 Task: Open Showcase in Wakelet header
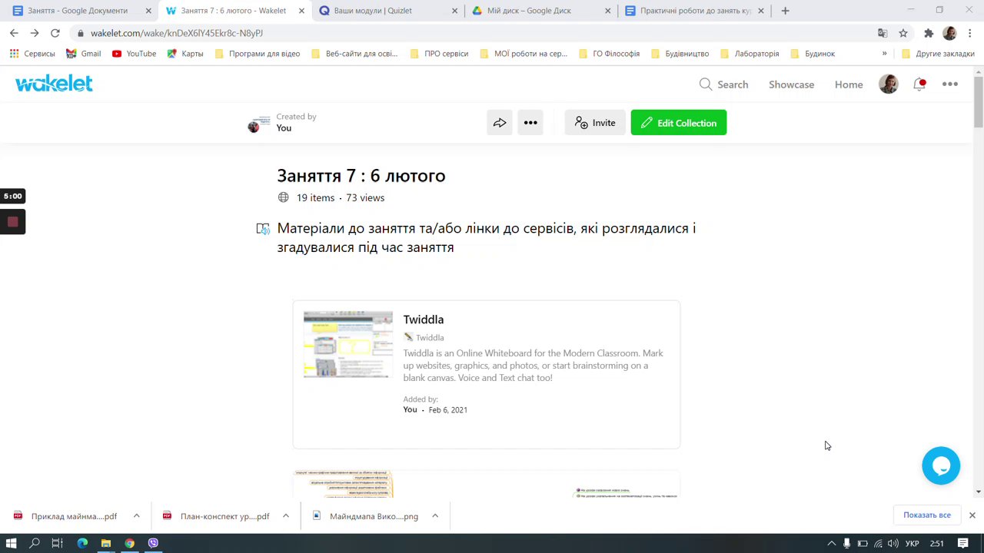(791, 84)
